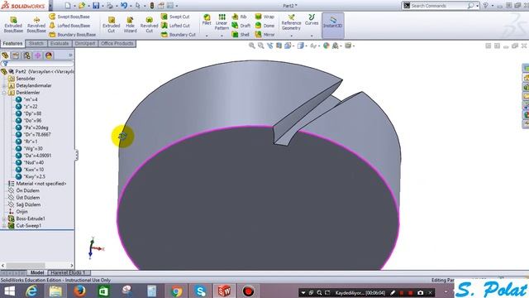Click the Print icon
The width and height of the screenshot is (529, 298).
coord(110,6)
